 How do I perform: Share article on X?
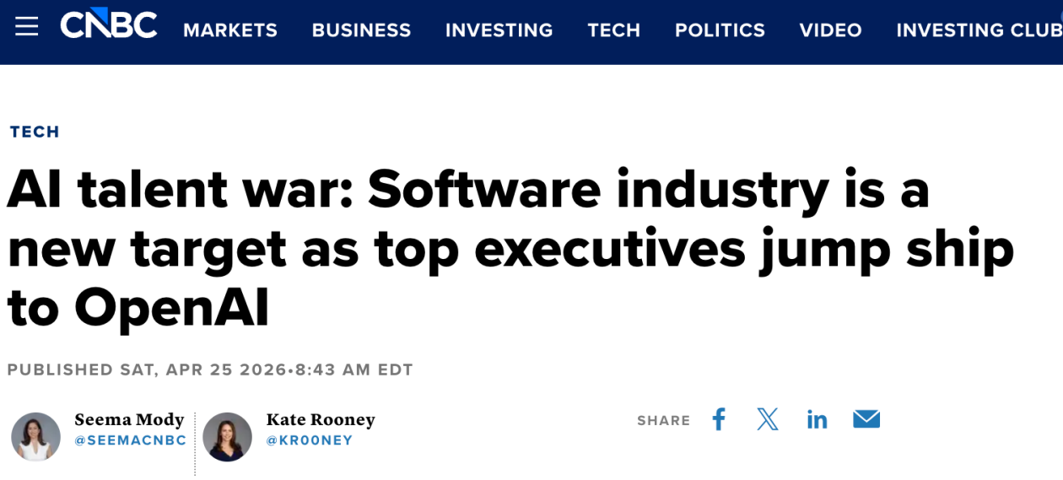pos(768,419)
